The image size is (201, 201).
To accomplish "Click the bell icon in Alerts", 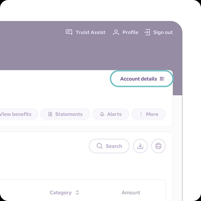I will [102, 114].
